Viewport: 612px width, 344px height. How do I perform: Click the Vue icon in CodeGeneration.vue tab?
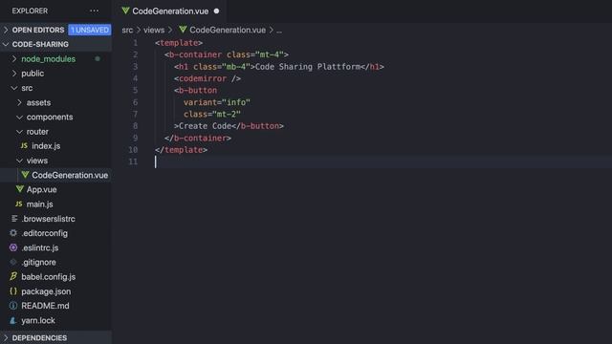(x=125, y=11)
